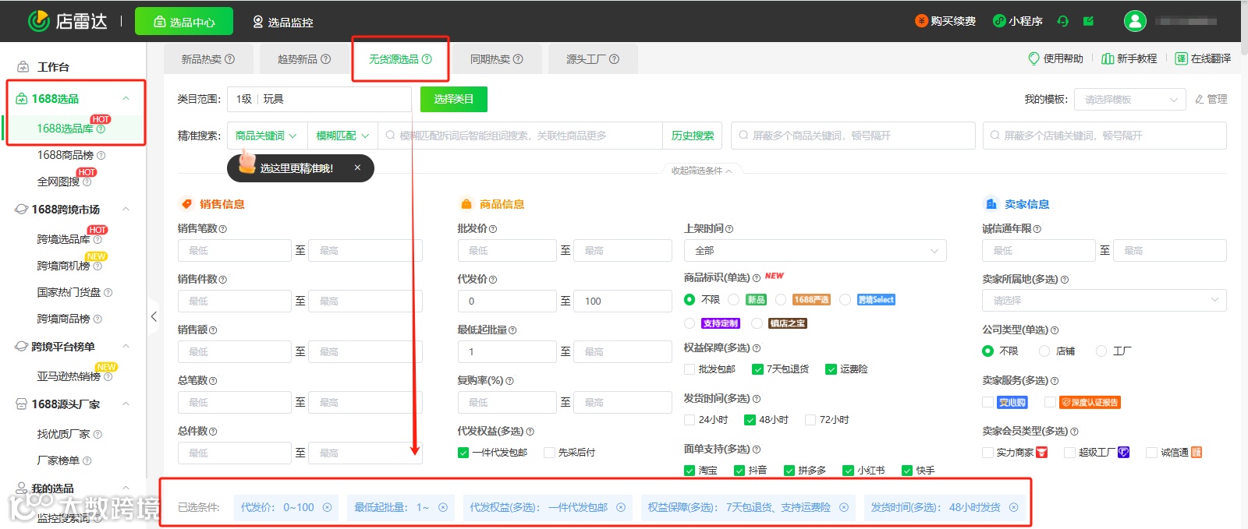
Task: Click help icon next to 批发价
Action: point(493,229)
